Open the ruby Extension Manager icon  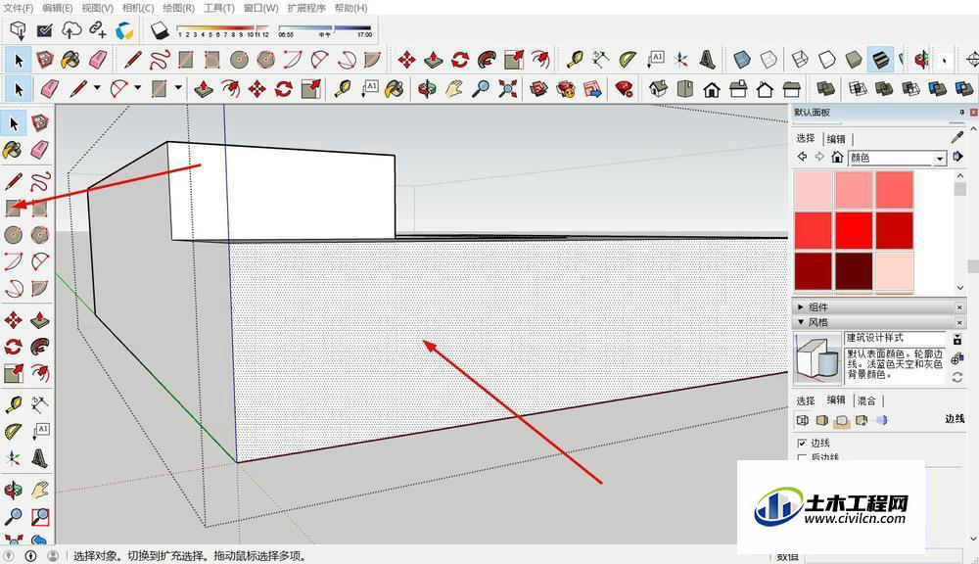coord(624,89)
